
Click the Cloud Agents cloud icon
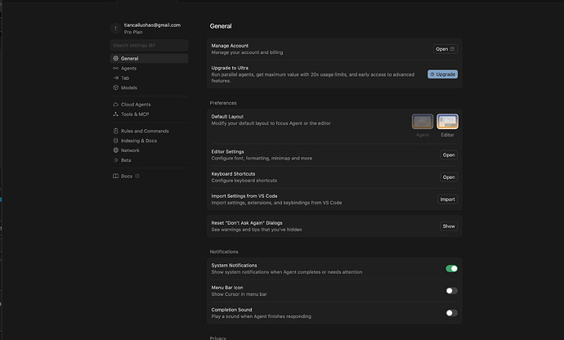[115, 105]
